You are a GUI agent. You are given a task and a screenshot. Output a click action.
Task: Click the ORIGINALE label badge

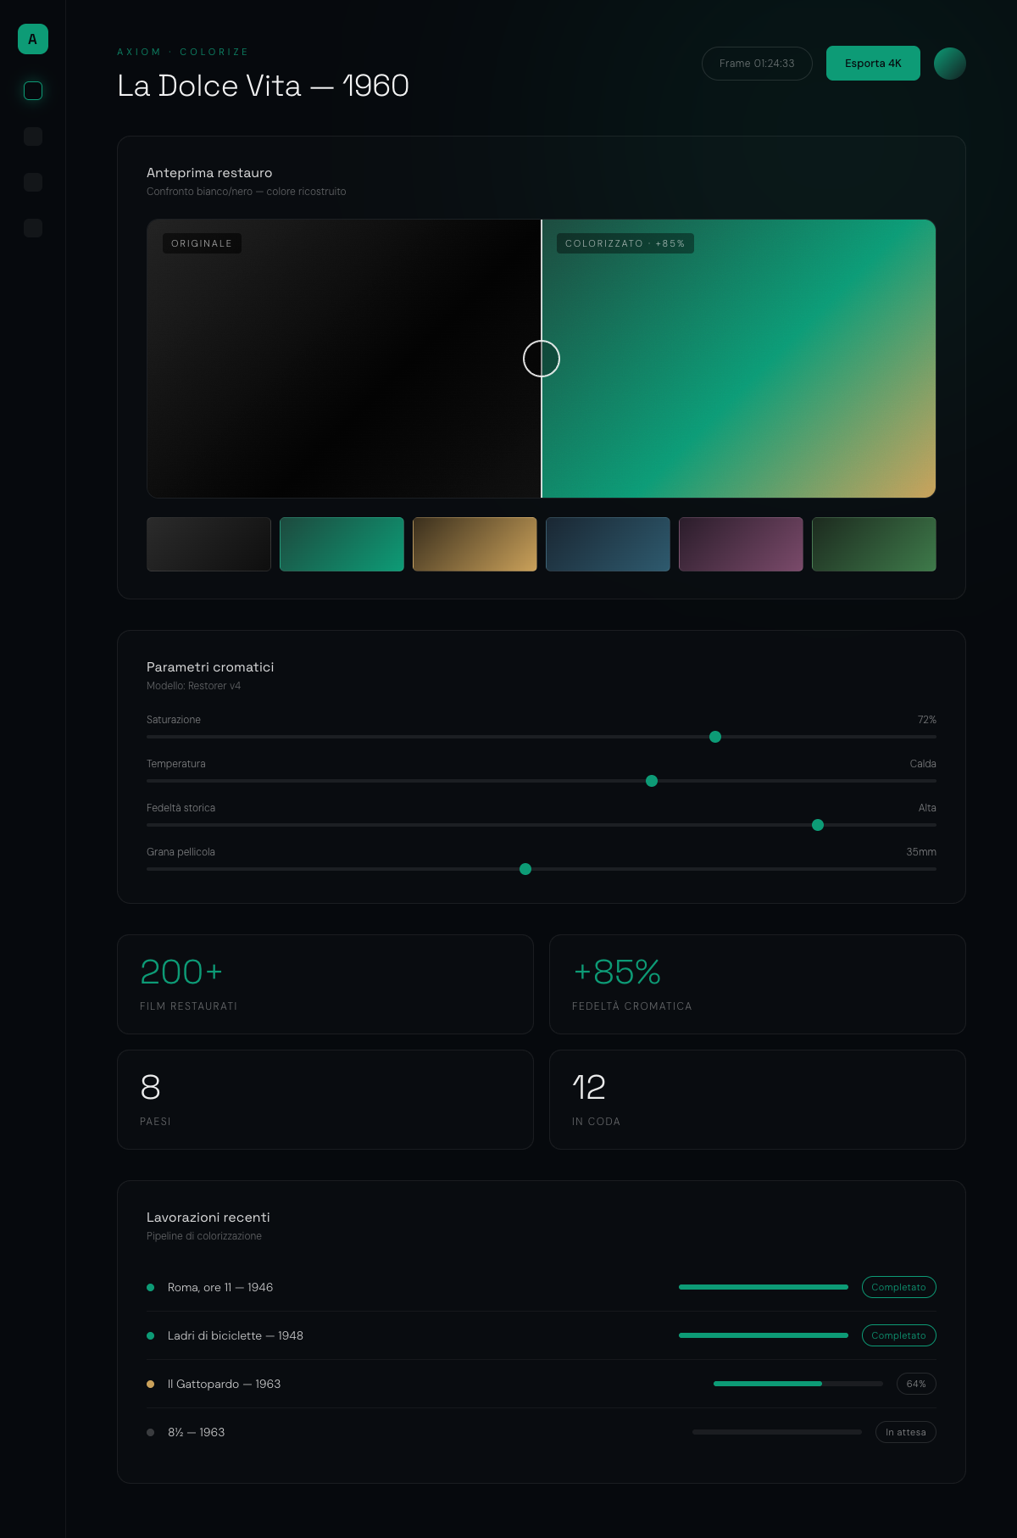tap(202, 243)
